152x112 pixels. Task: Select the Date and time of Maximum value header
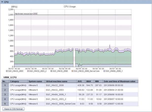[x=121, y=81]
